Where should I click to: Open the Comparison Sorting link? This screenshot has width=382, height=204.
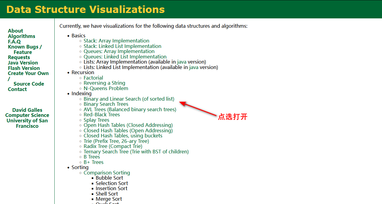tap(107, 173)
